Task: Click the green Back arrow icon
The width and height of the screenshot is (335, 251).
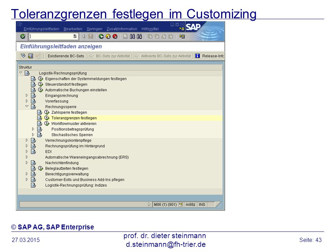Action: tap(101, 37)
